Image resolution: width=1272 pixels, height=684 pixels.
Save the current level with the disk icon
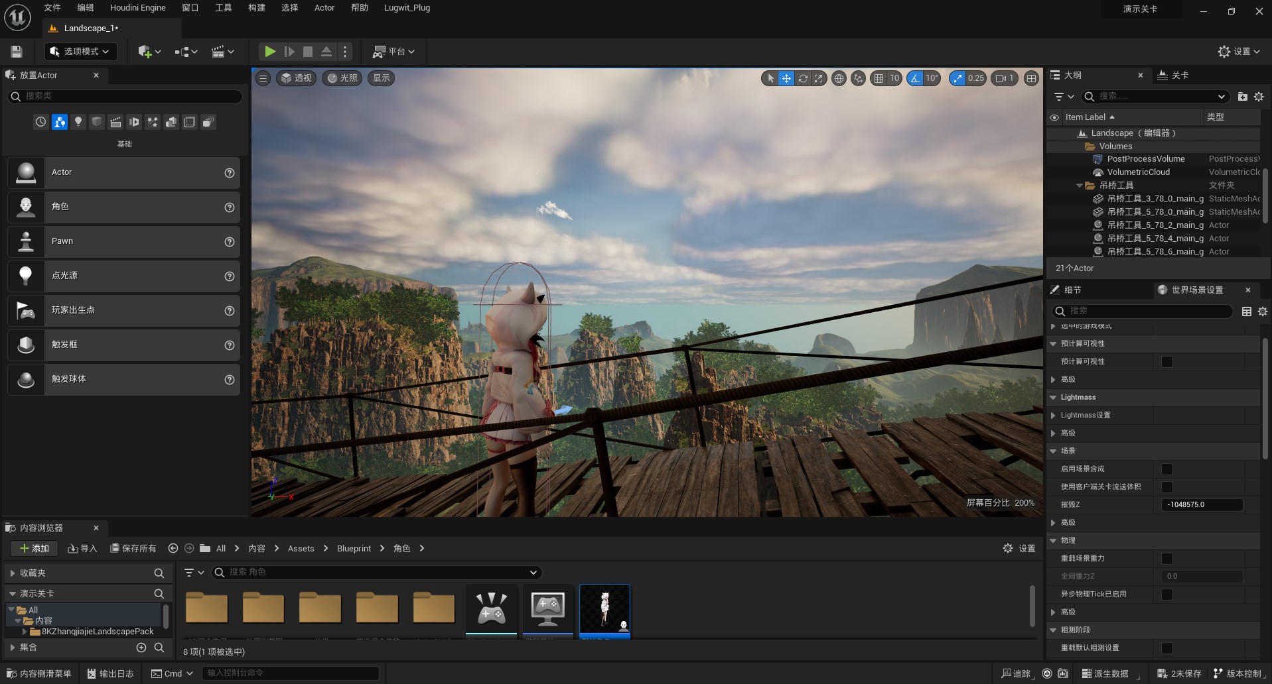click(17, 51)
